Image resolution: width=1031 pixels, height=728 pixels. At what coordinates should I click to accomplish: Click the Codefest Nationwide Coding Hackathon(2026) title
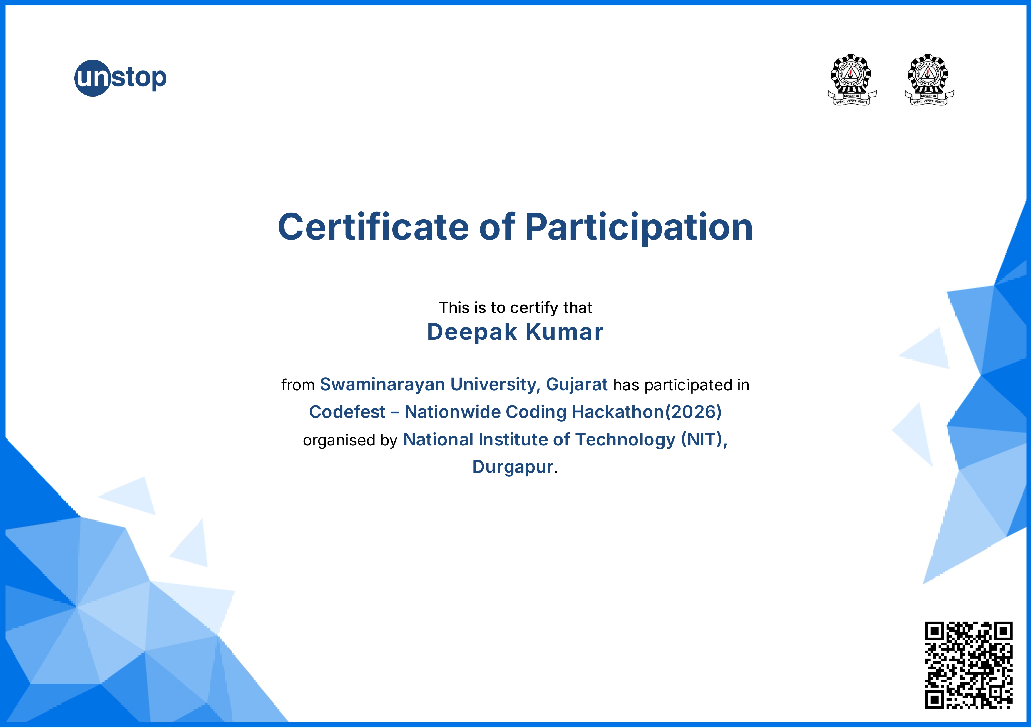(515, 412)
